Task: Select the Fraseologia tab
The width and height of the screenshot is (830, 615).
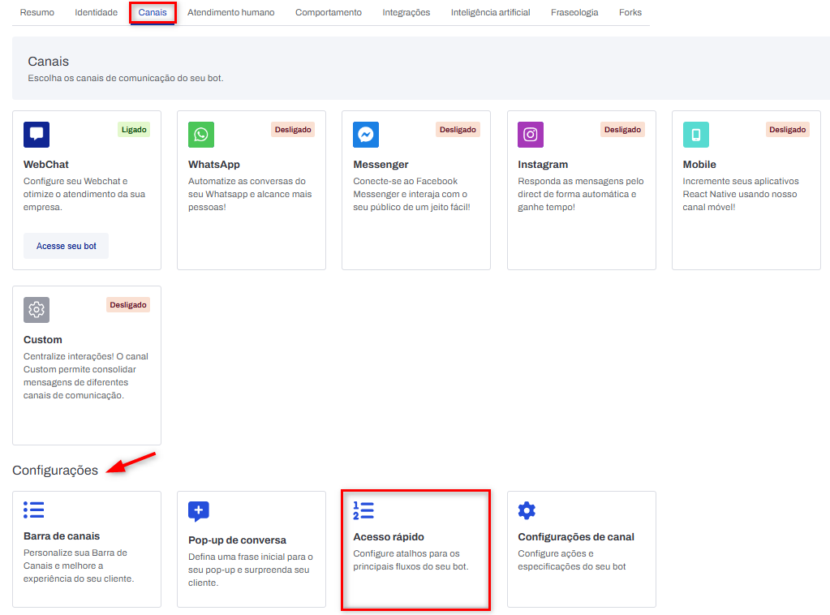Action: (x=574, y=13)
